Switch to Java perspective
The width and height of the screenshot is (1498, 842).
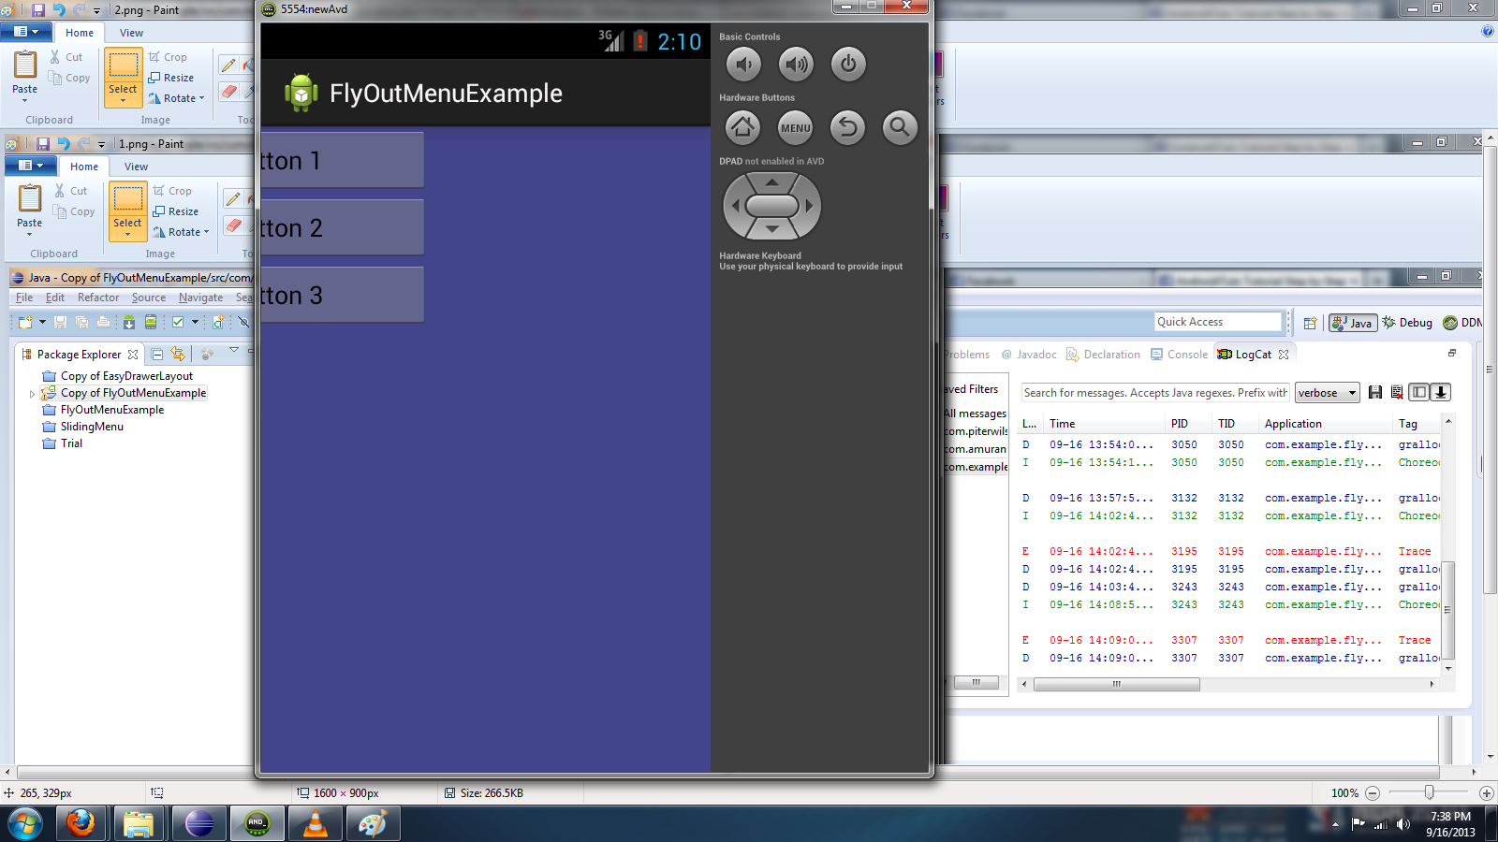point(1353,323)
